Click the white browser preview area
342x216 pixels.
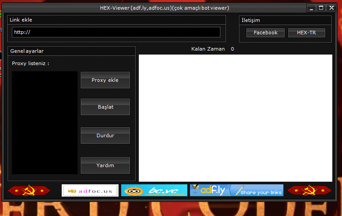pos(235,118)
